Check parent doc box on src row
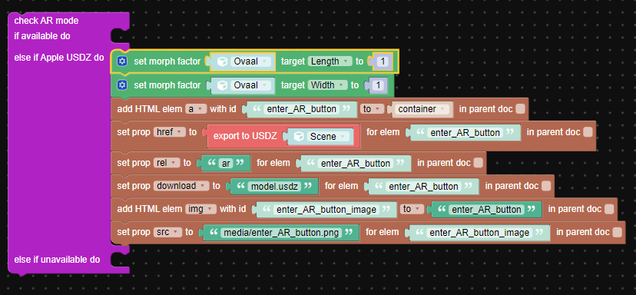The height and width of the screenshot is (295, 636). coord(617,233)
